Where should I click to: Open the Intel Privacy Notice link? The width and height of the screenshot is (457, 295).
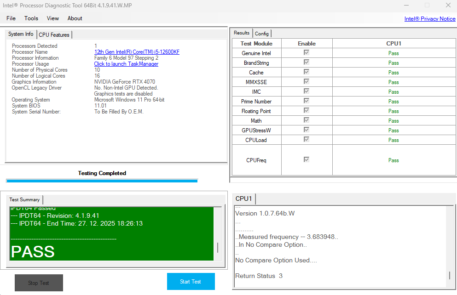coord(429,18)
